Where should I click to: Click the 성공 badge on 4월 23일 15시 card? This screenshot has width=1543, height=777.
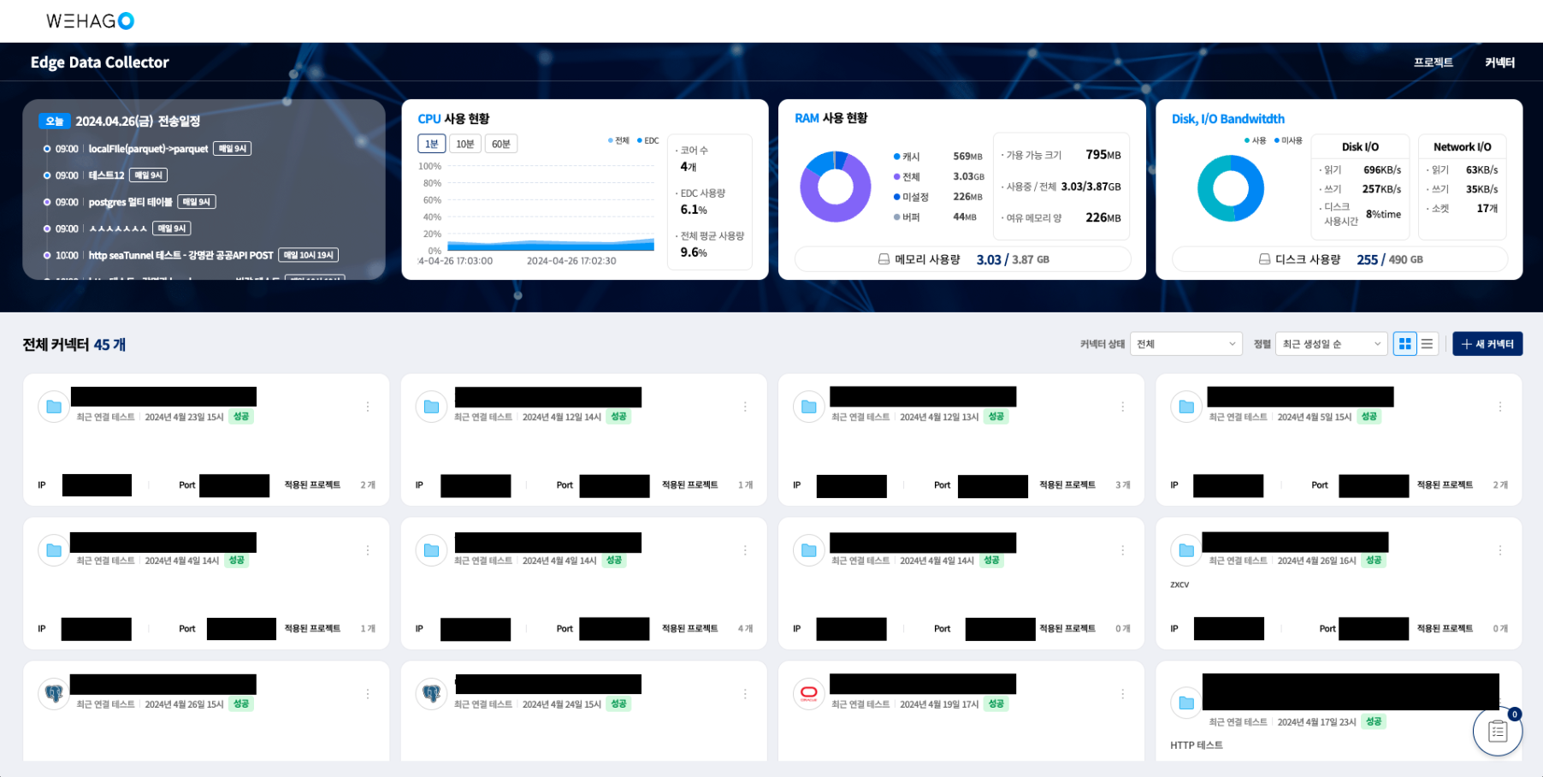[241, 417]
